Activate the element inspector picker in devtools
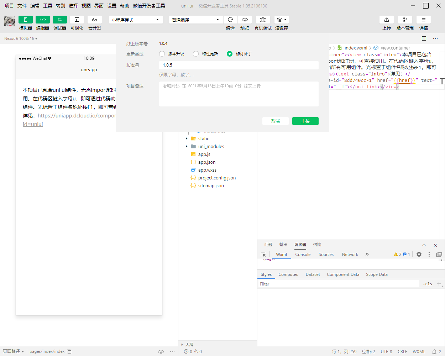The width and height of the screenshot is (445, 356). [263, 254]
